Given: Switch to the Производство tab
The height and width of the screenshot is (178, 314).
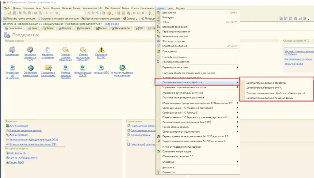Looking at the screenshot, I should tap(121, 28).
